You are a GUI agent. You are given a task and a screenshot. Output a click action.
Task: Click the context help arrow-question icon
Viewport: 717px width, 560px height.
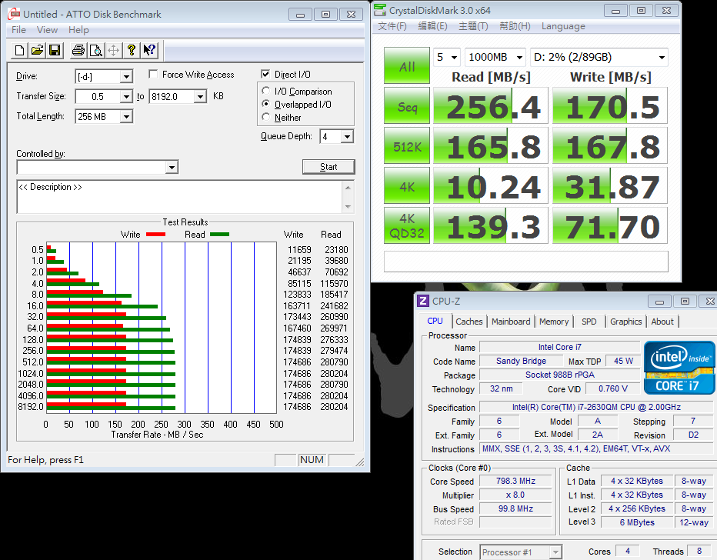click(149, 50)
